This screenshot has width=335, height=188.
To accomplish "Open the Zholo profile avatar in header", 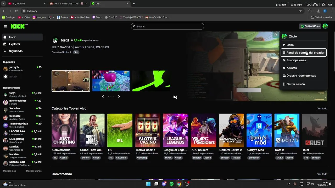I will point(325,26).
